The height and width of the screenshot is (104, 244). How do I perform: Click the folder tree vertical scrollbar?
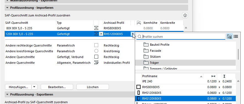point(238,54)
